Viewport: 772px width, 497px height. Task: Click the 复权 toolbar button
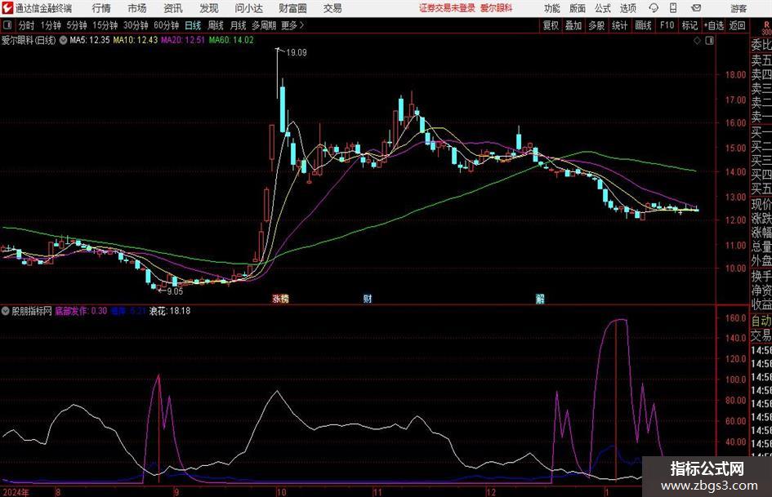[x=551, y=25]
